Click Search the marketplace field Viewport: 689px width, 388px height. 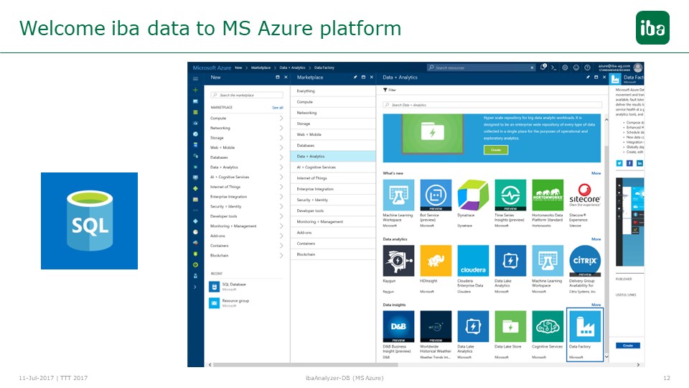click(x=246, y=95)
